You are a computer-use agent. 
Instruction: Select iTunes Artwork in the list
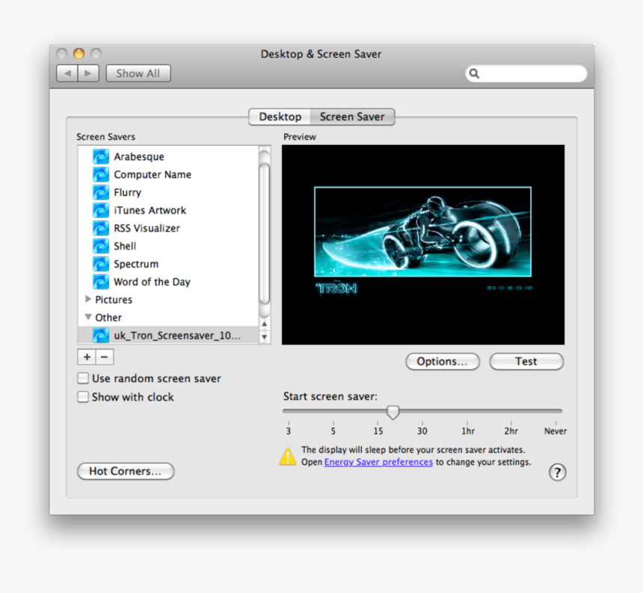click(x=168, y=210)
